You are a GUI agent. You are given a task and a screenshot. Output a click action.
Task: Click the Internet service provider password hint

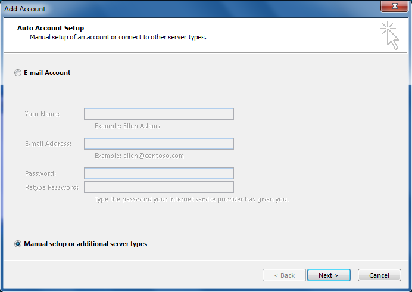(191, 199)
